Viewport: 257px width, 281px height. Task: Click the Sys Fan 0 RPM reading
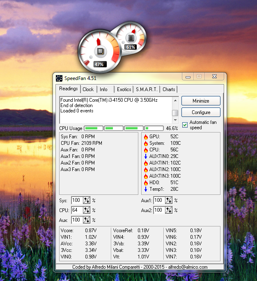[78, 137]
